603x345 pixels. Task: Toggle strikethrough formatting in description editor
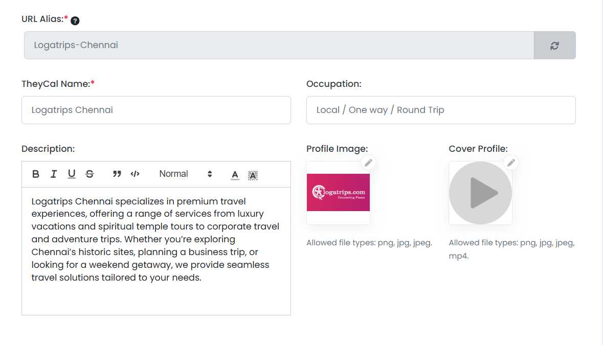click(90, 174)
